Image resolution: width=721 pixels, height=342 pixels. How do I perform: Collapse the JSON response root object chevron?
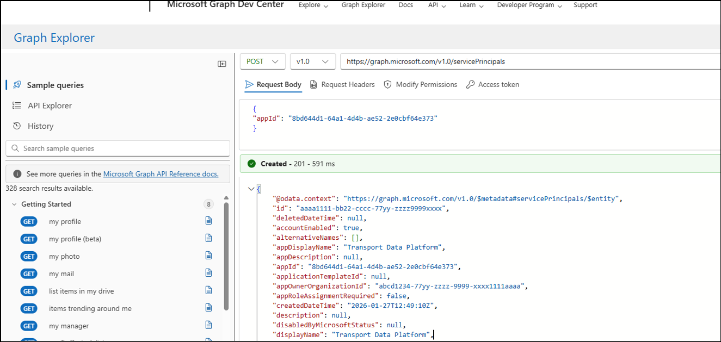point(251,189)
